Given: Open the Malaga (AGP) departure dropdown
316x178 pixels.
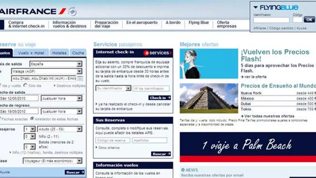Looking at the screenshot, I should tap(79, 71).
